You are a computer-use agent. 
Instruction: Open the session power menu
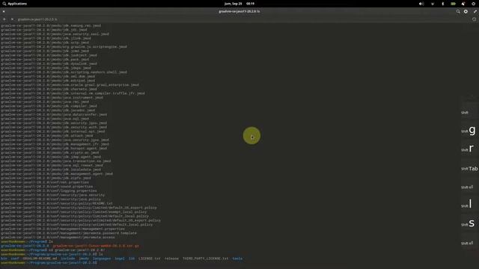[x=474, y=4]
